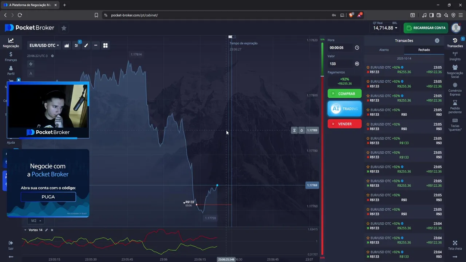Switch to the Fechado tab

424,50
